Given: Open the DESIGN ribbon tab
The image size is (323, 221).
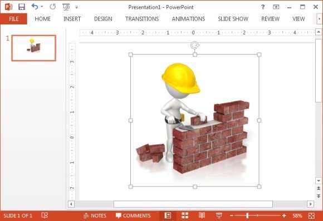Looking at the screenshot, I should click(x=103, y=19).
